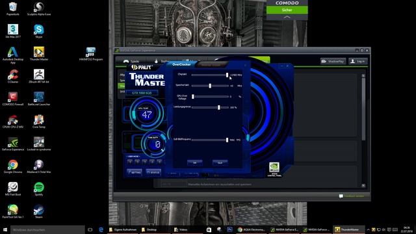416x234 pixels.
Task: Open the MSI Fast Boot desktop icon
Action: pos(13,189)
